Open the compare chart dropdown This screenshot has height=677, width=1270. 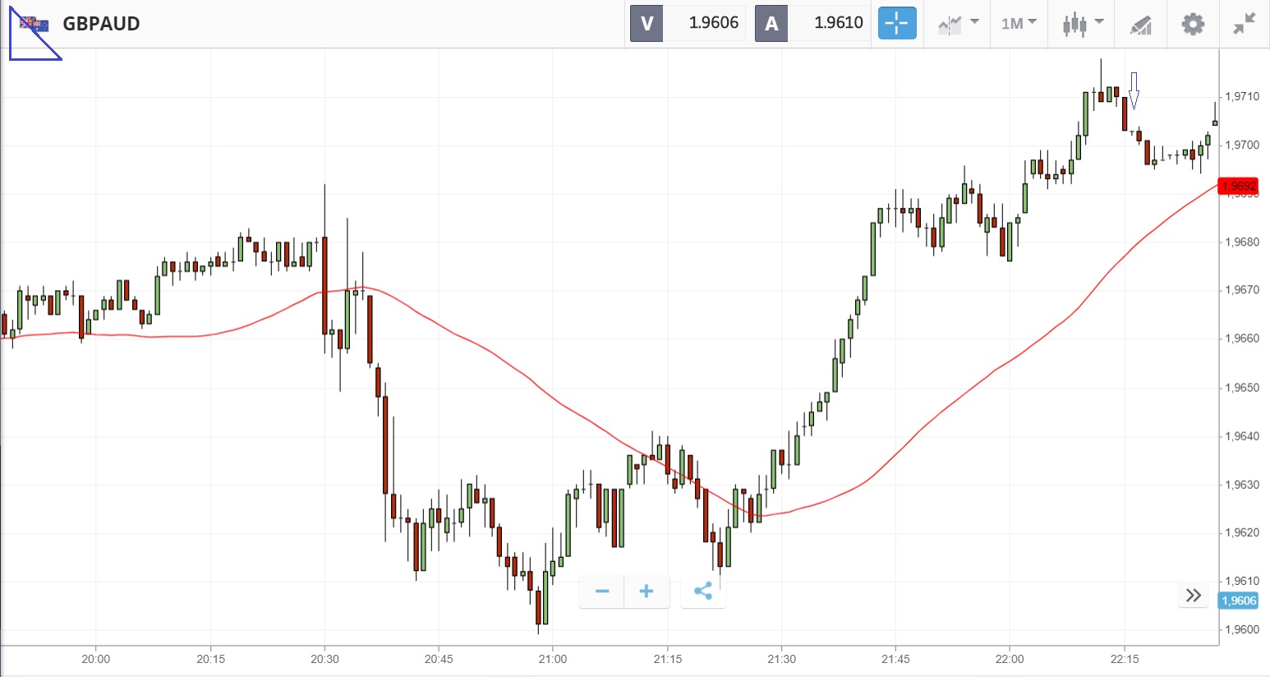[958, 23]
